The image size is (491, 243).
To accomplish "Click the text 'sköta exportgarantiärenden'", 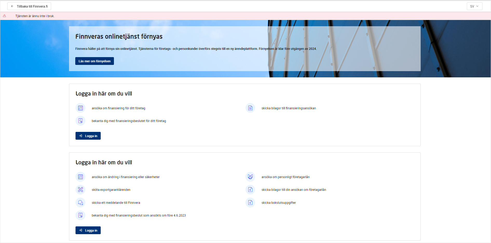I will (x=111, y=190).
